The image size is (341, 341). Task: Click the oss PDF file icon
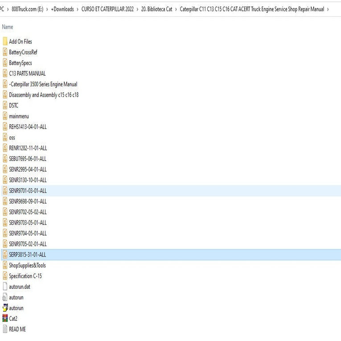coord(5,138)
